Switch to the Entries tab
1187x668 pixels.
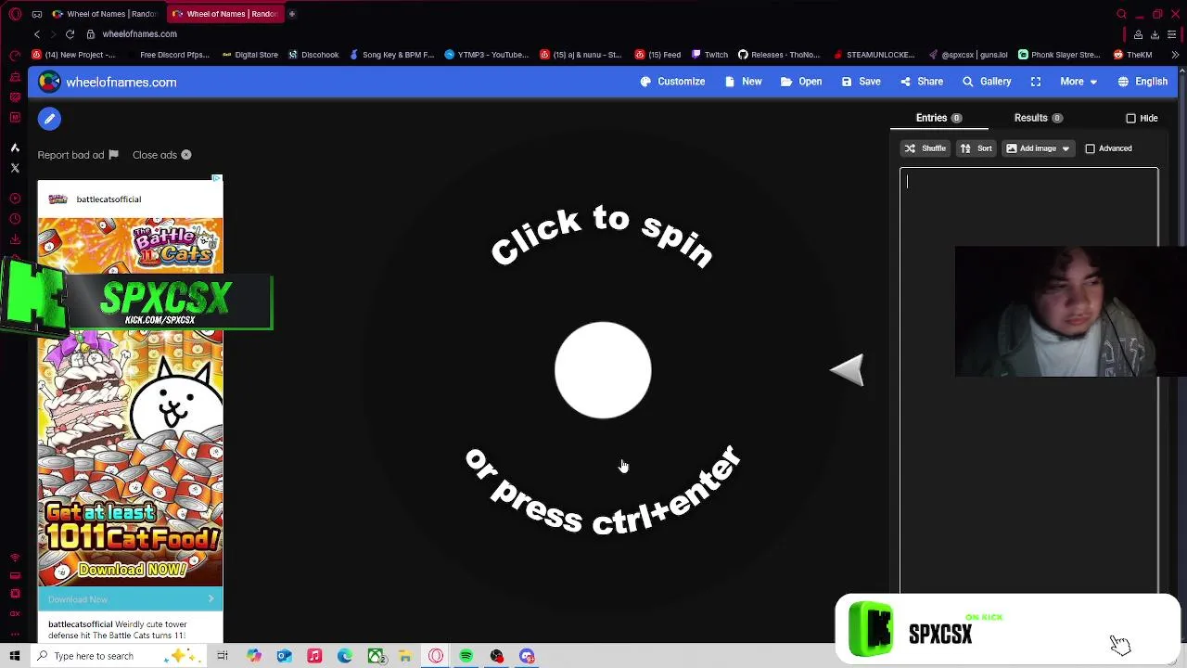938,118
